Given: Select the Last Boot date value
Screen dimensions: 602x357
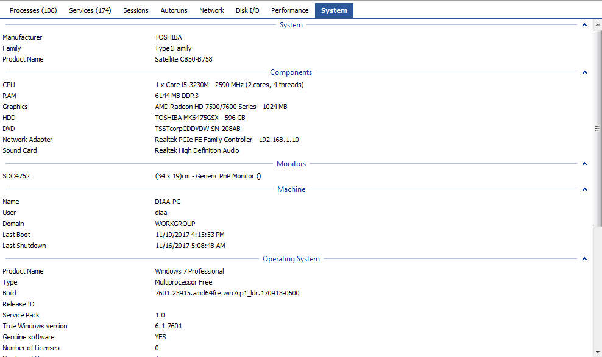Looking at the screenshot, I should coord(190,235).
